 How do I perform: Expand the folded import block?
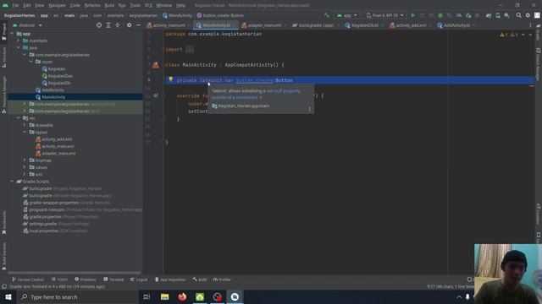pos(190,49)
